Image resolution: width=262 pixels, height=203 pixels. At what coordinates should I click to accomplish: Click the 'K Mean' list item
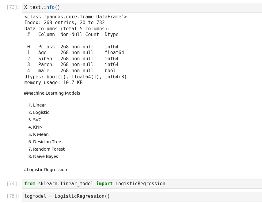[x=41, y=134]
